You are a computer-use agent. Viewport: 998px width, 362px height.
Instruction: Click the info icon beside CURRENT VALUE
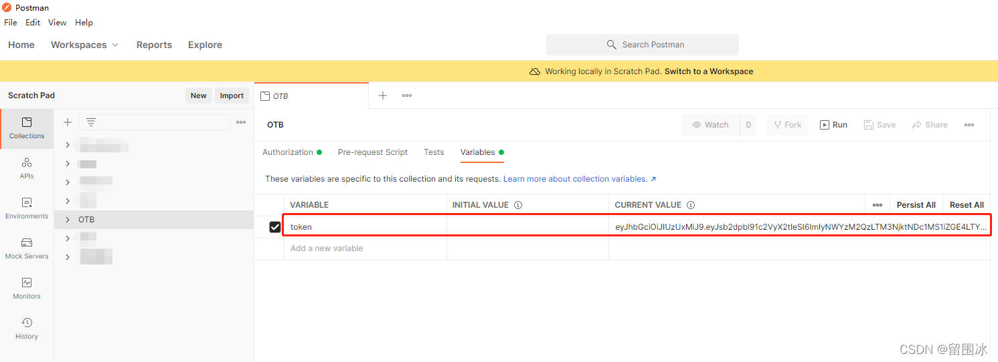691,205
